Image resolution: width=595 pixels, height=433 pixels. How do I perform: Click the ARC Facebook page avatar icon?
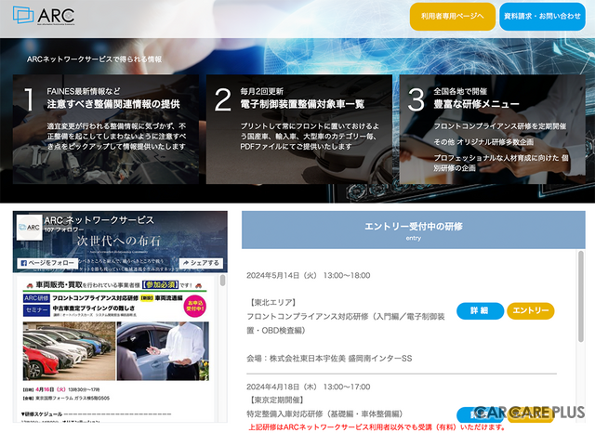tap(29, 228)
